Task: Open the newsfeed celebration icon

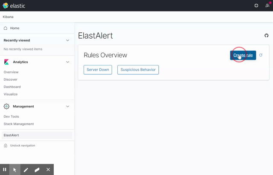Action: (x=267, y=6)
